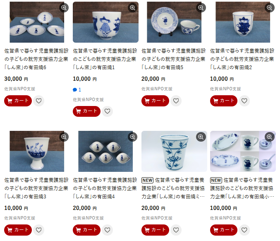The image size is (280, 241).
Task: Add 有田焼1 to cart
Action: pos(86,111)
